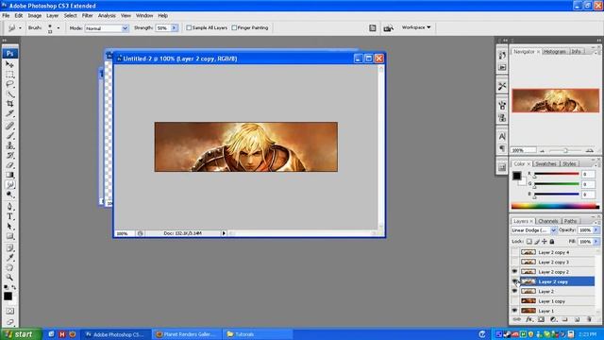The image size is (604, 340).
Task: Select Layer 2 copy 3 row
Action: point(558,262)
